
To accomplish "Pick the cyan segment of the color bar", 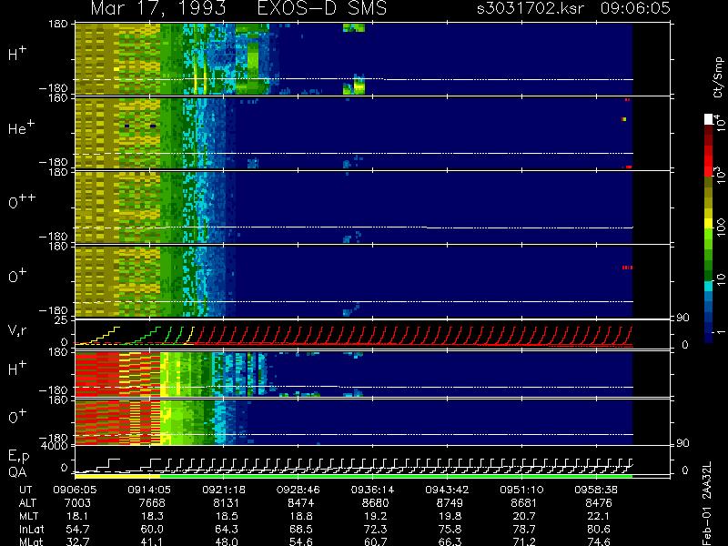I will tap(708, 286).
